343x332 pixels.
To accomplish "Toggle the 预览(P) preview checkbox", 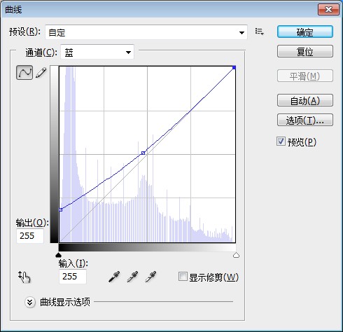I will [281, 141].
